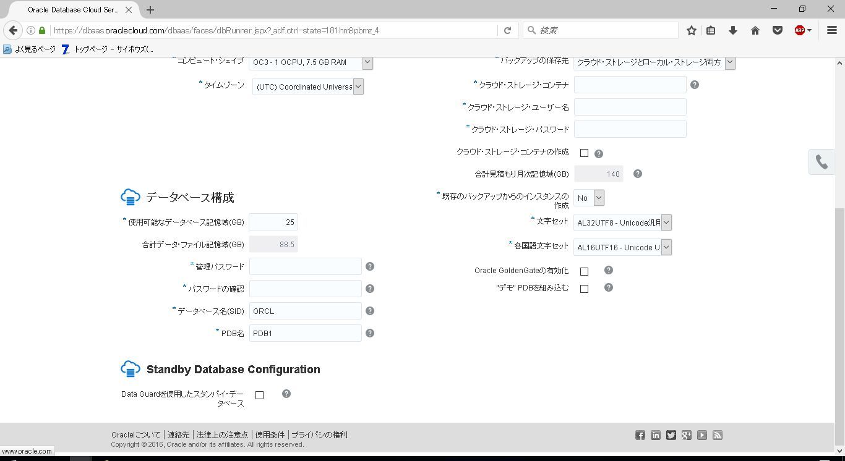This screenshot has width=845, height=461.
Task: Open the backup destination dropdown
Action: pyautogui.click(x=654, y=62)
